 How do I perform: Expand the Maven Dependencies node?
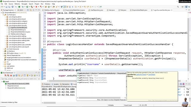click(3, 56)
